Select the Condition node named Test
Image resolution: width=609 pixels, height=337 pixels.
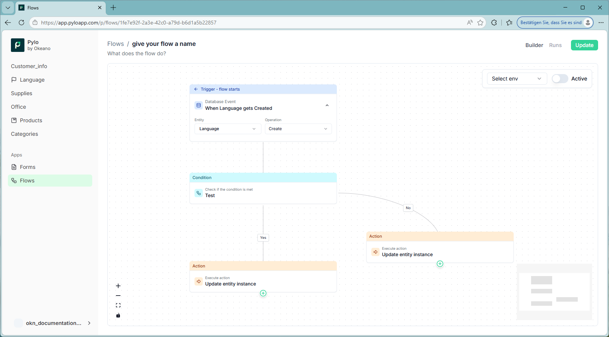[263, 193]
